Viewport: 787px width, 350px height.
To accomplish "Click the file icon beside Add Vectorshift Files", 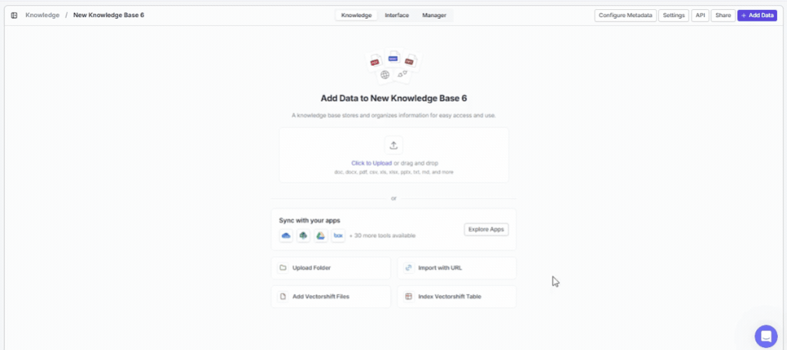I will 283,296.
